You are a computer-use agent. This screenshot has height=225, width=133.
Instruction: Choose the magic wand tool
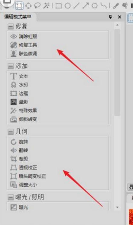tap(46, 6)
